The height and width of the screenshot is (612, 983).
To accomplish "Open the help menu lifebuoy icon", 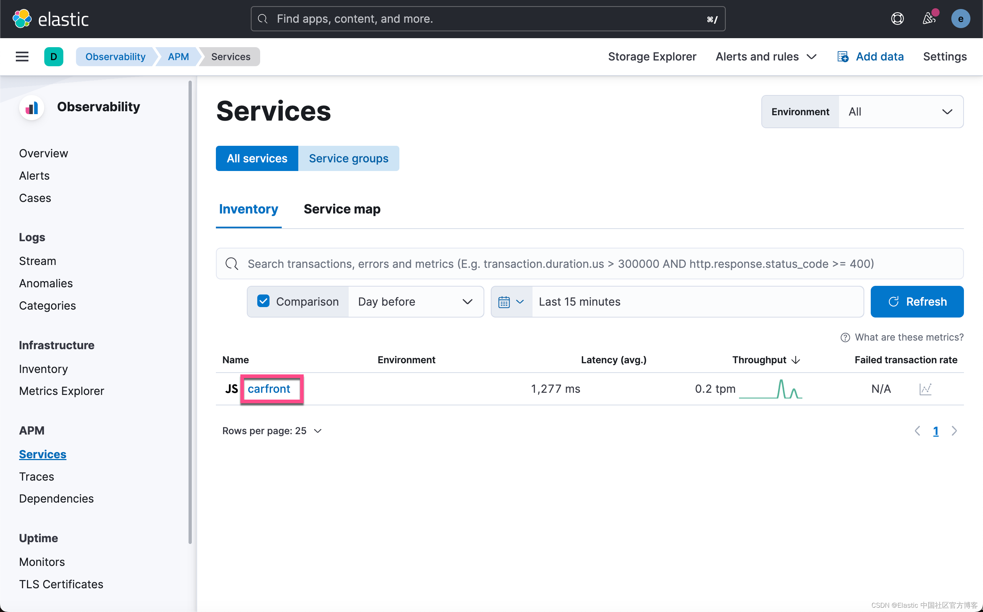I will (x=897, y=19).
